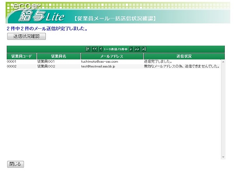Select employee code 00001 cell
Image resolution: width=237 pixels, height=179 pixels.
pos(11,62)
